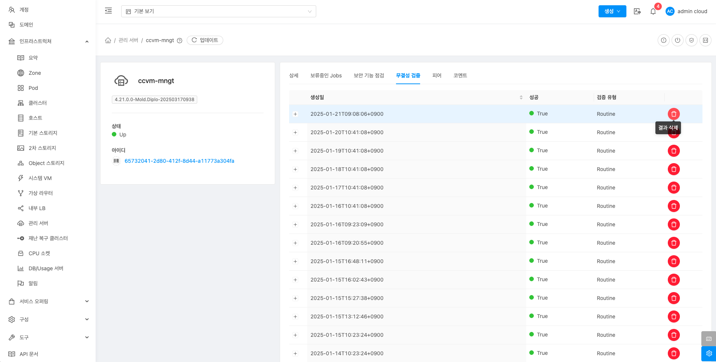
Task: Open the 기본 보기 view dropdown
Action: point(218,11)
